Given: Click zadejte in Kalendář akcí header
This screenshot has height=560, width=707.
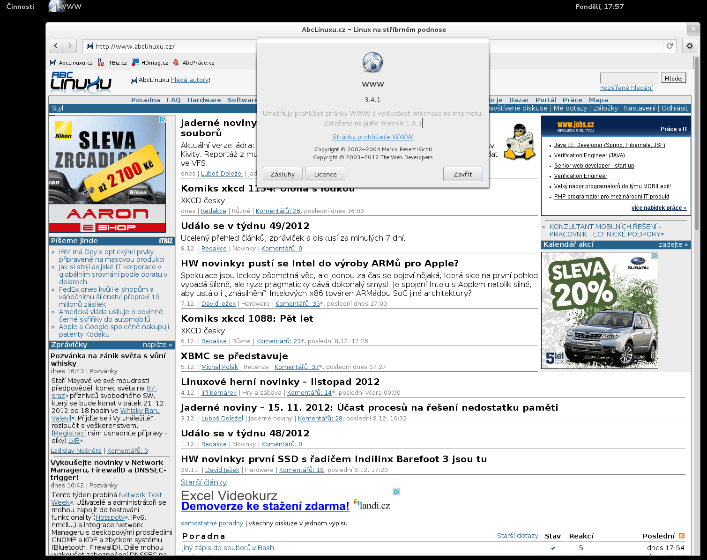Looking at the screenshot, I should pos(673,244).
